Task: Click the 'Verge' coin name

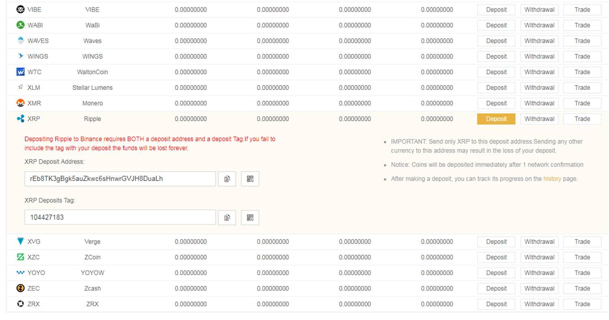Action: [92, 241]
